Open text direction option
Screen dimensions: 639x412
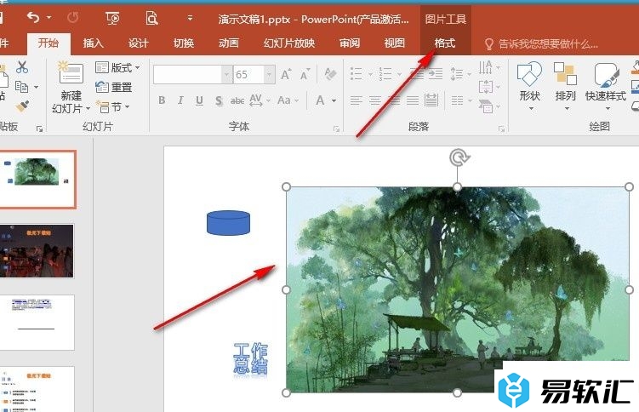tap(486, 67)
